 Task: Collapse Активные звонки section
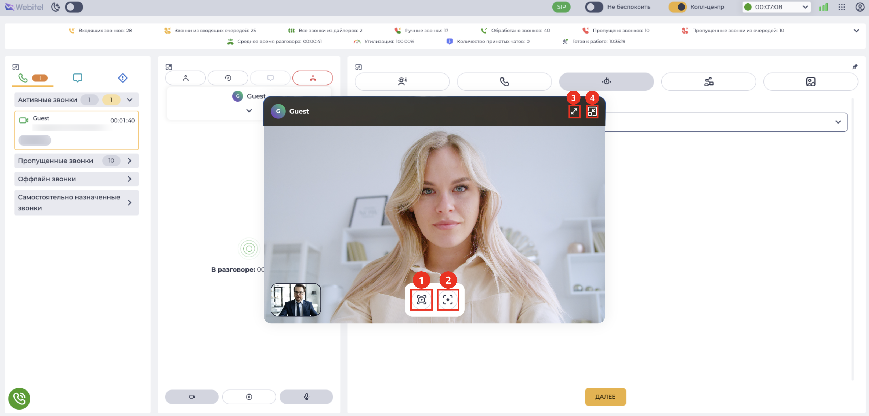129,100
